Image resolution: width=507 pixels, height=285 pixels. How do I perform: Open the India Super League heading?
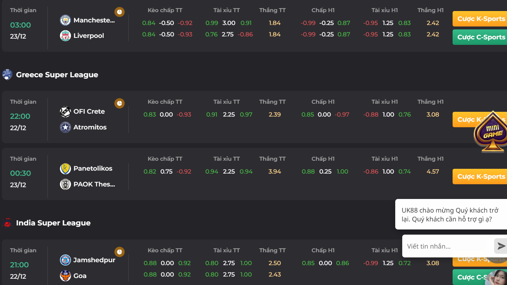pyautogui.click(x=53, y=223)
